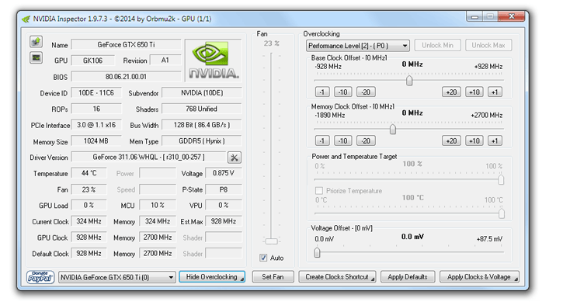This screenshot has width=563, height=305.
Task: Click the Est.Max value 928 MHz
Action: [x=224, y=221]
